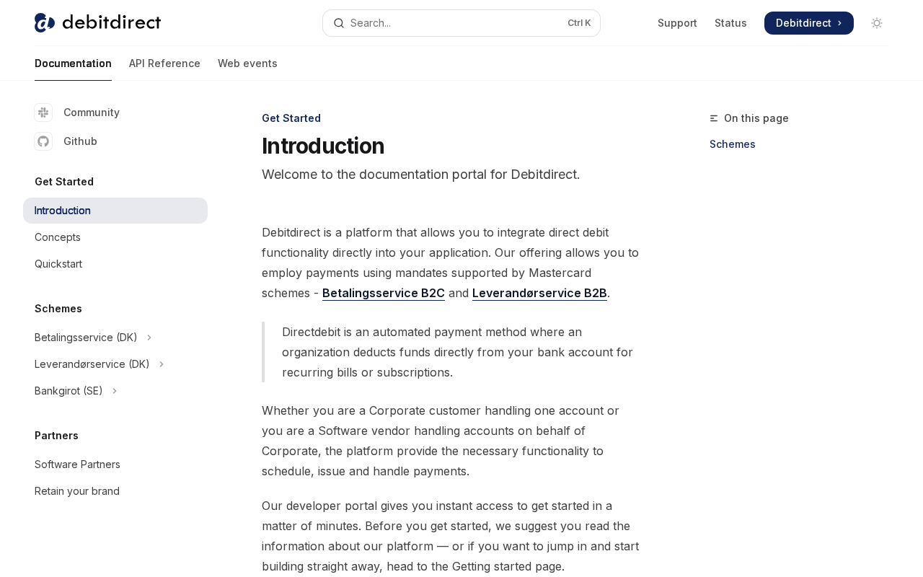The width and height of the screenshot is (923, 577).
Task: Jump to Schemes section anchor
Action: click(x=733, y=144)
